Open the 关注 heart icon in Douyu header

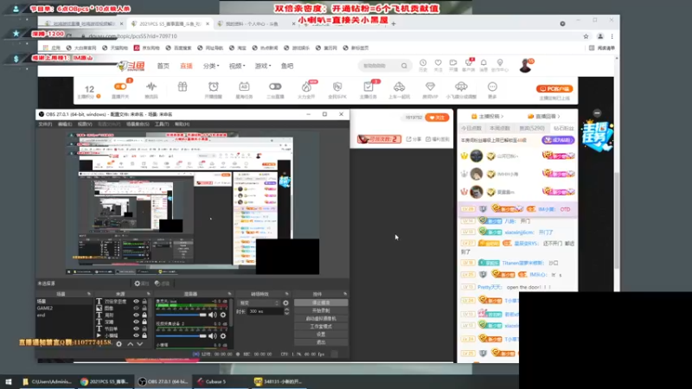point(438,63)
